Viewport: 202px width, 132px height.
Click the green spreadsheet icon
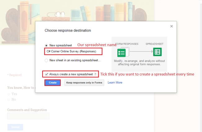click(157, 52)
